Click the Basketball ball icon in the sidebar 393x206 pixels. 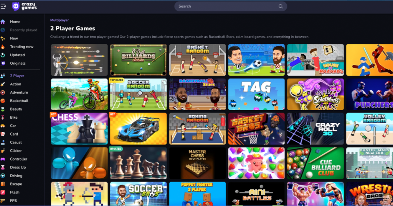[x=3, y=101]
